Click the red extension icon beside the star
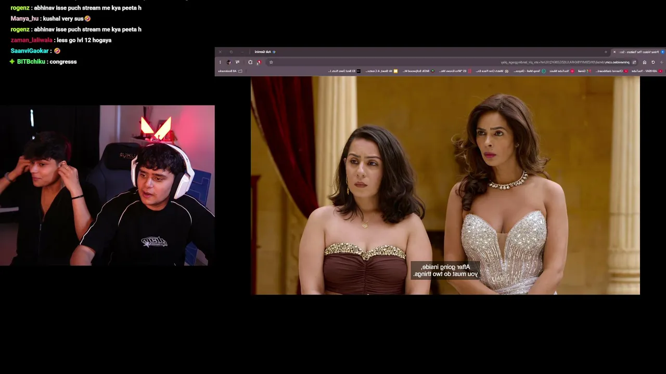Viewport: 666px width, 374px height. tap(259, 62)
